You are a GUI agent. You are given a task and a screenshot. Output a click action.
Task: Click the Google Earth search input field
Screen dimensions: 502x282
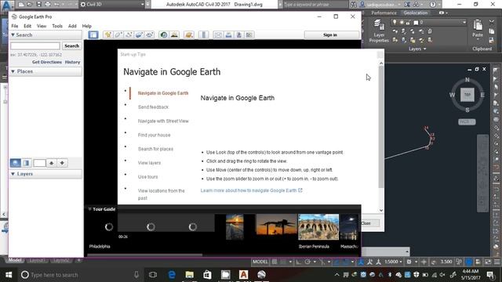coord(35,45)
